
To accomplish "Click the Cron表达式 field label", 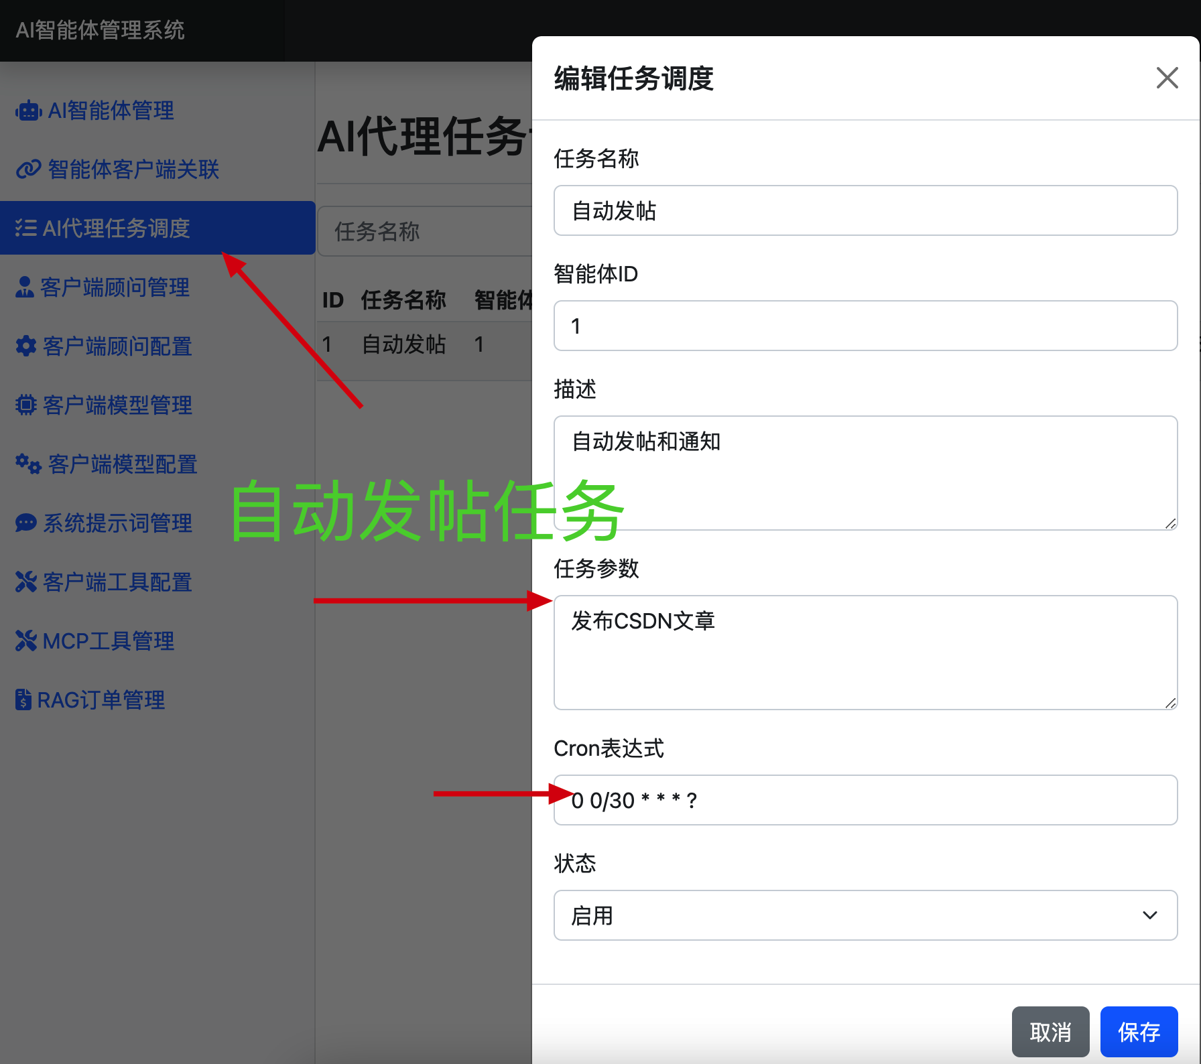I will pyautogui.click(x=609, y=748).
